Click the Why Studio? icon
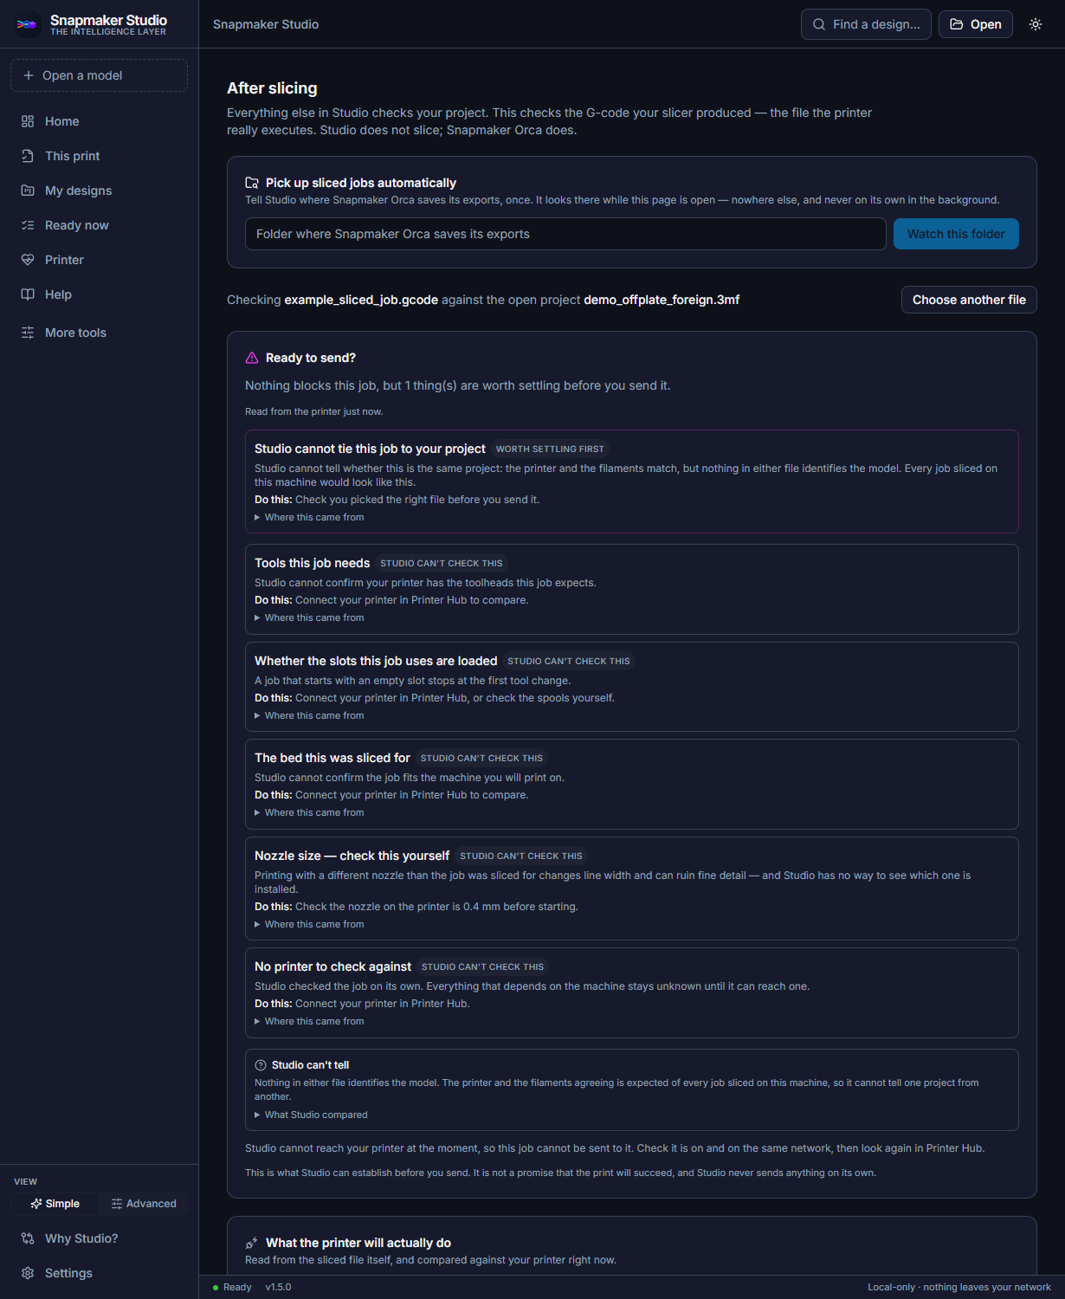This screenshot has height=1299, width=1065. tap(28, 1238)
